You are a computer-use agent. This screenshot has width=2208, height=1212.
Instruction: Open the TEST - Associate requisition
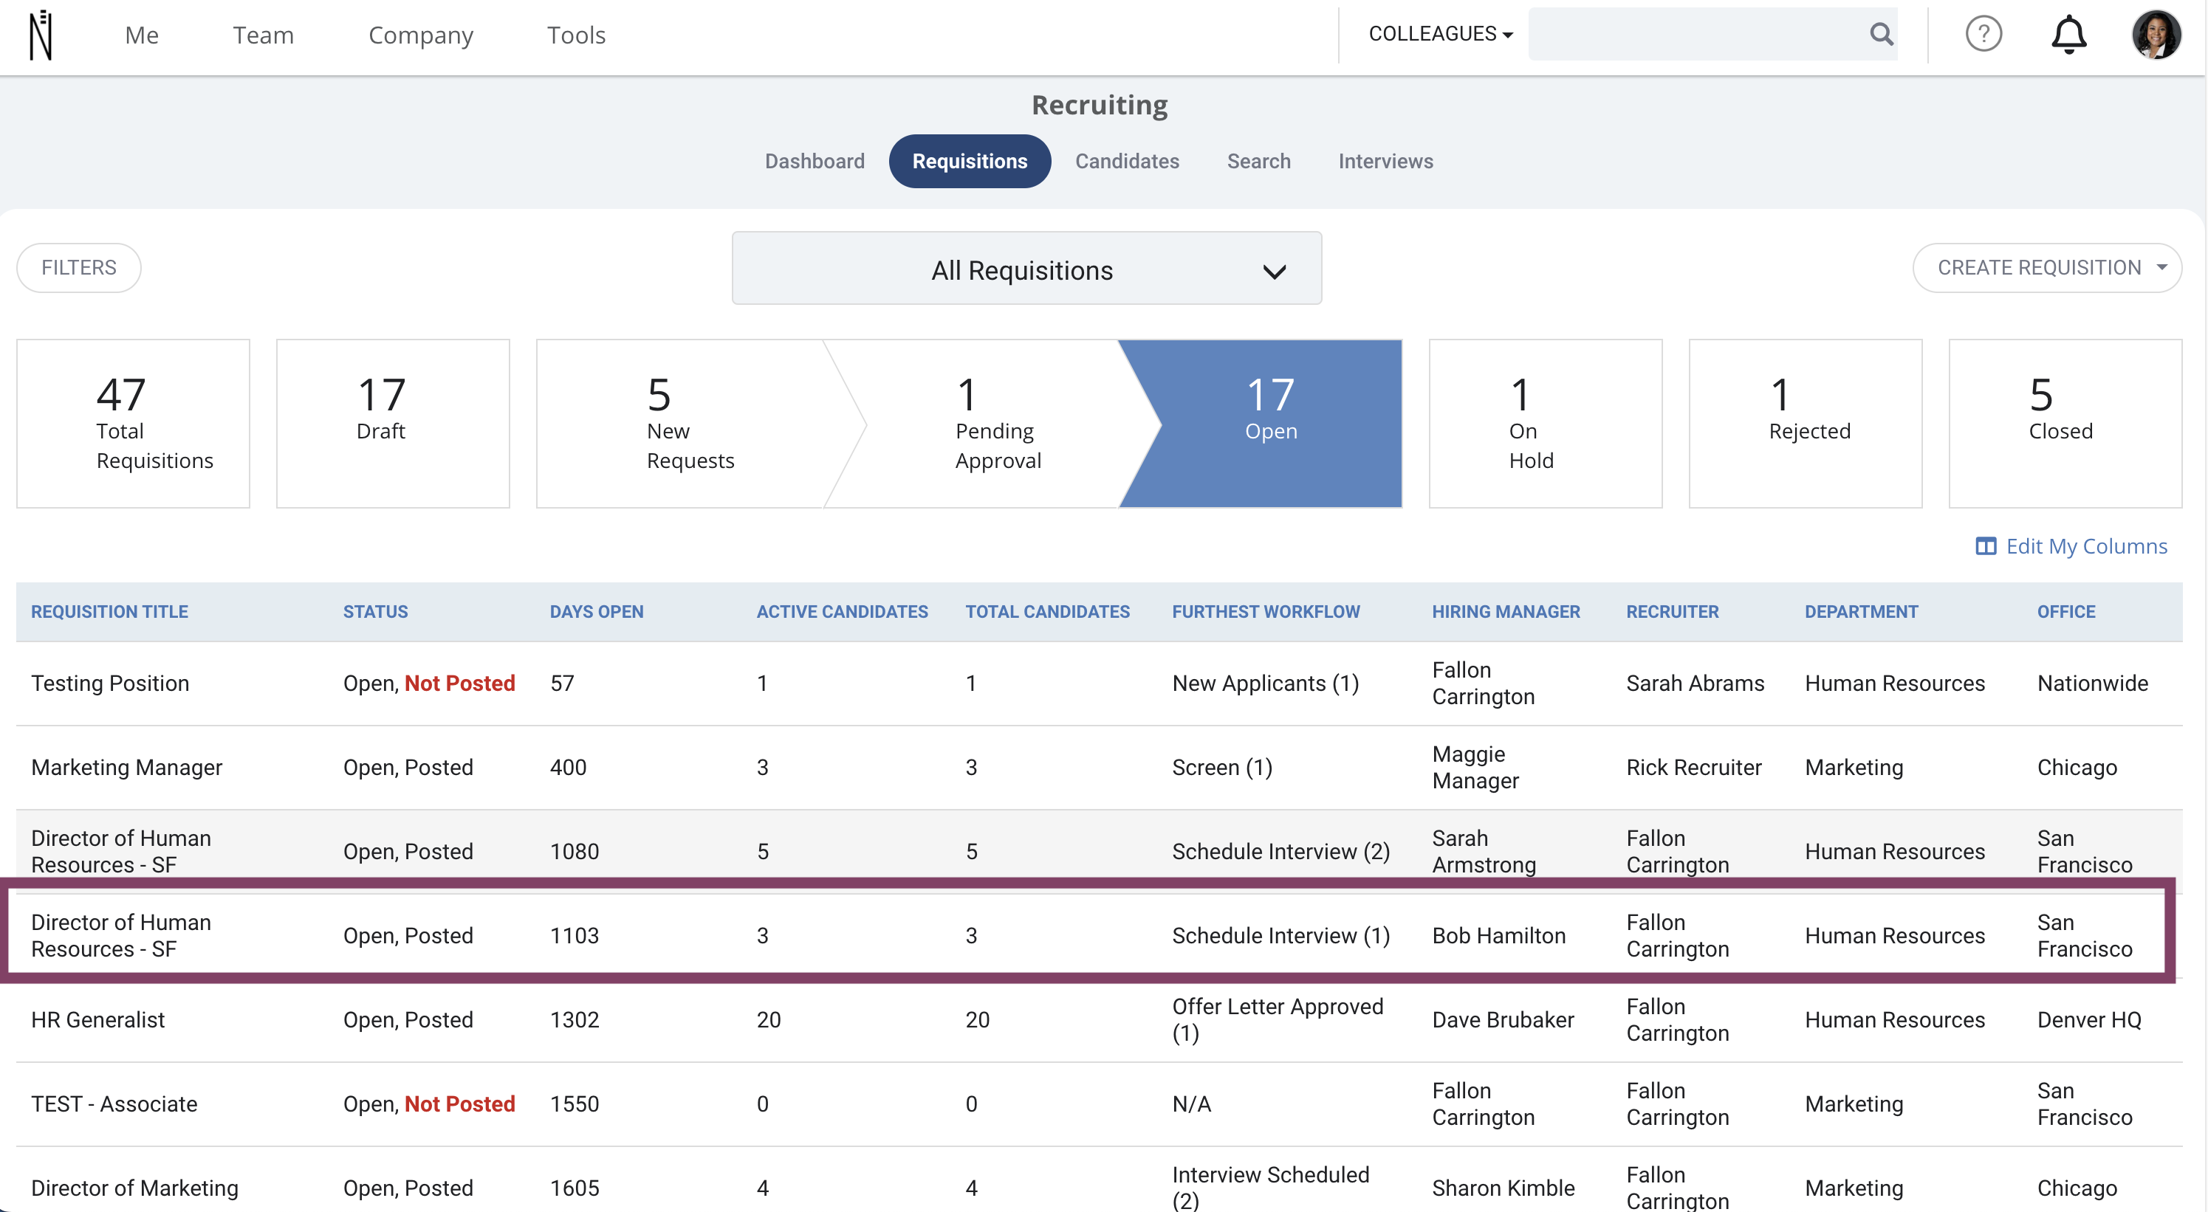pos(114,1104)
